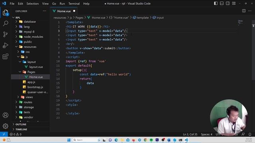
Task: Click the errors and warnings count
Action: coord(16,134)
